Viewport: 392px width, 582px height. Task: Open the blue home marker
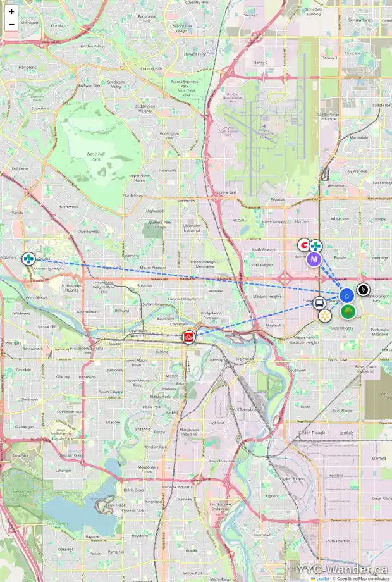(346, 296)
